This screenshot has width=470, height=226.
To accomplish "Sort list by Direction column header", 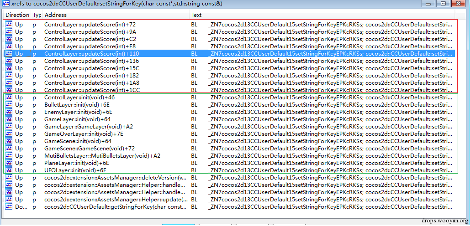I will [x=17, y=15].
